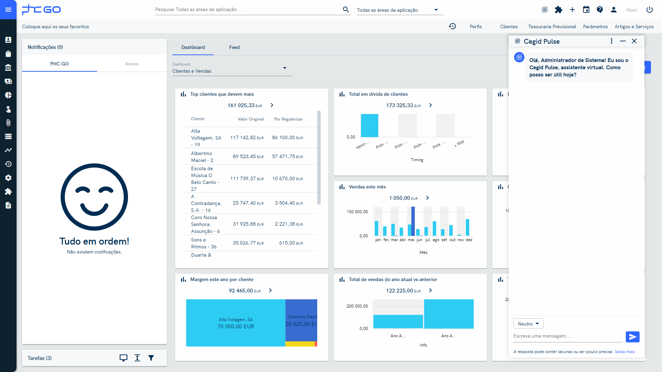
Task: Click the Escreva uma mensagem input field
Action: tap(568, 336)
